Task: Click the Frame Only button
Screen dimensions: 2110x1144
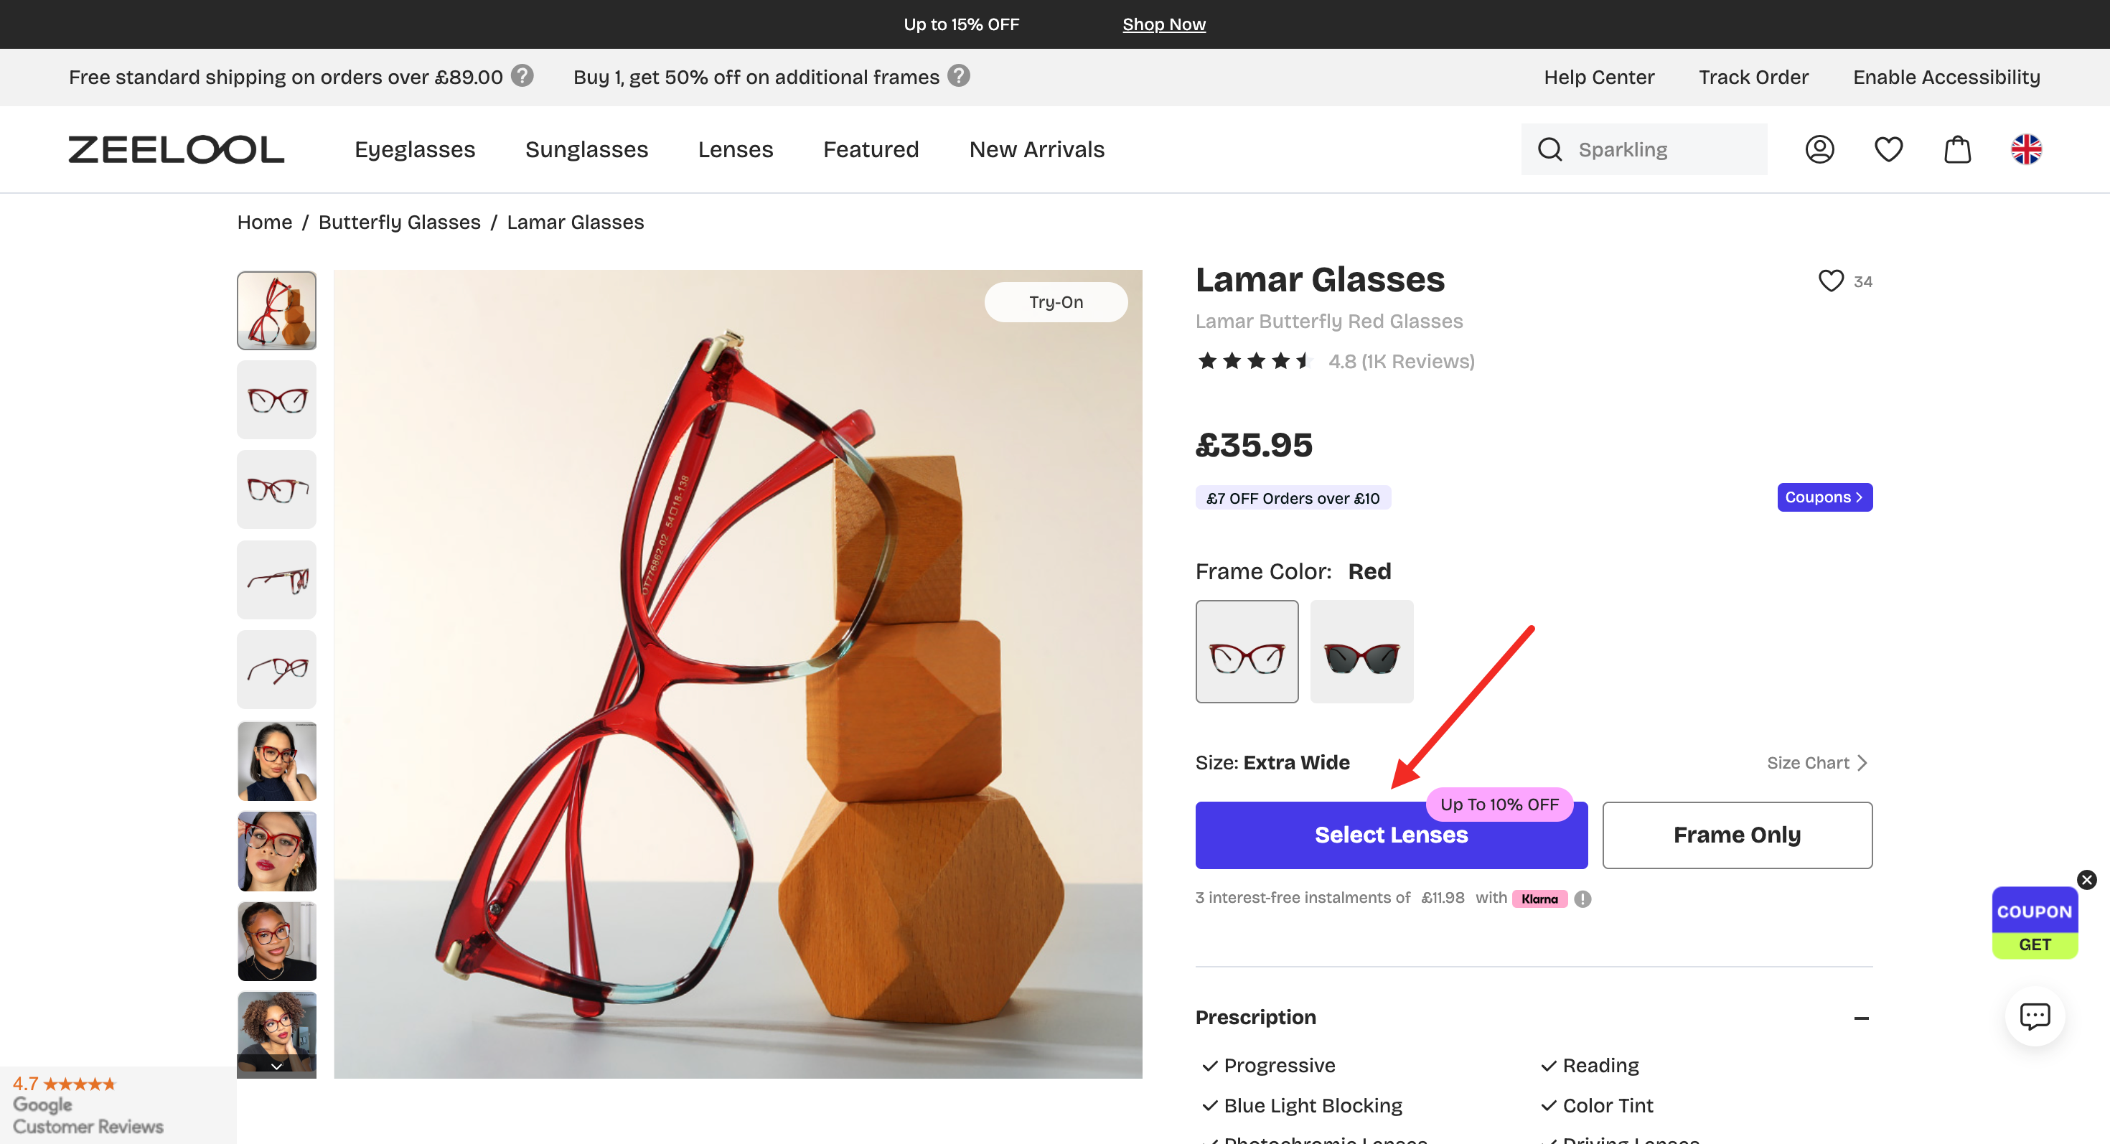Action: [x=1737, y=835]
